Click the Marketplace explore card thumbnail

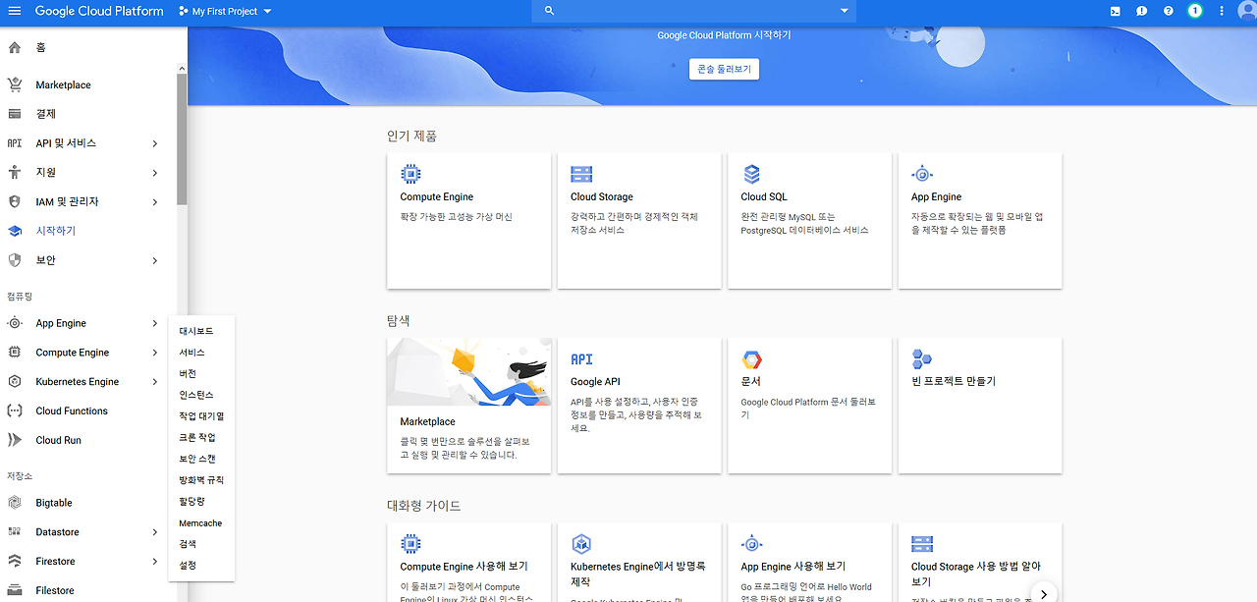pyautogui.click(x=469, y=372)
